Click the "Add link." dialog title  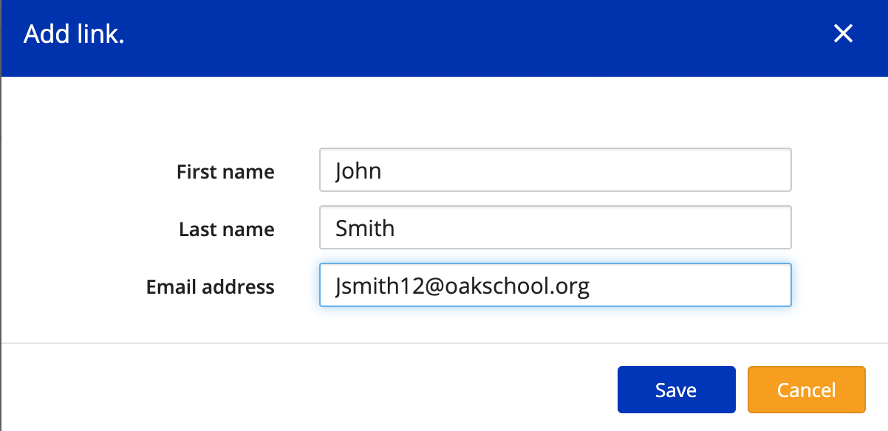74,35
